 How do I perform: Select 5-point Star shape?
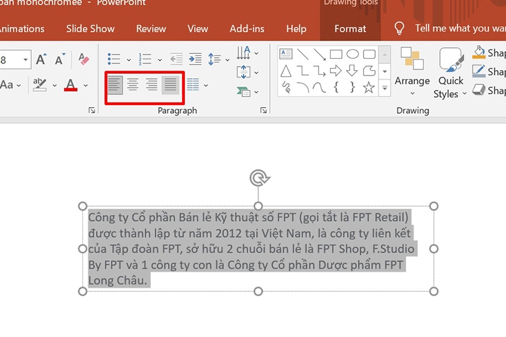point(369,87)
